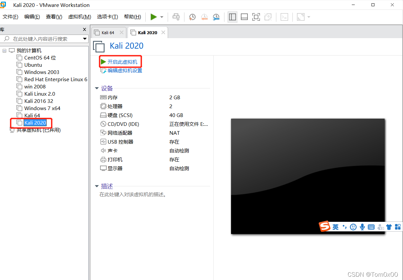Screen dimensions: 403x280
Task: Close the Kali 64 tab
Action: tap(121, 33)
